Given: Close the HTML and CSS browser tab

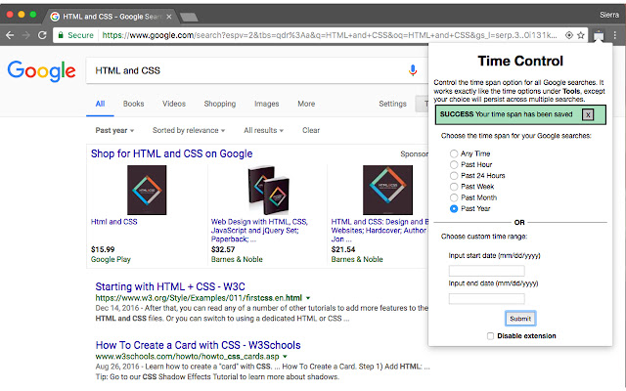Looking at the screenshot, I should point(169,17).
